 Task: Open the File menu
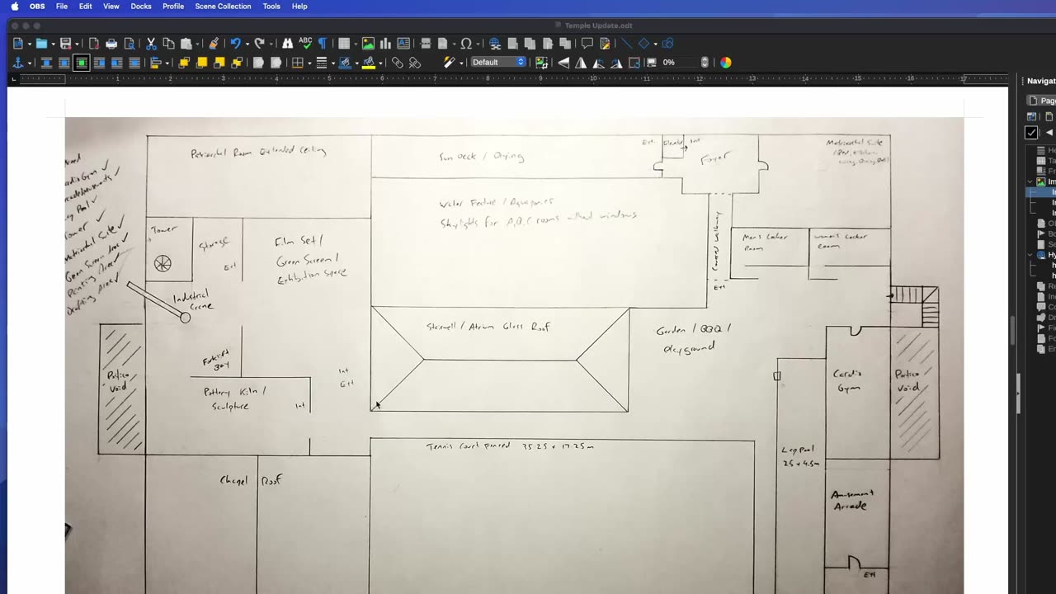[62, 6]
